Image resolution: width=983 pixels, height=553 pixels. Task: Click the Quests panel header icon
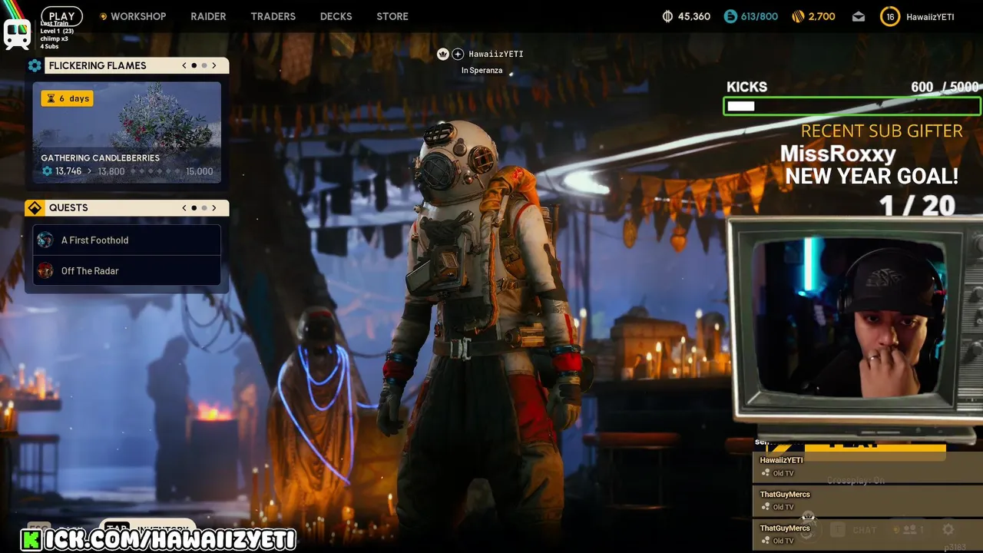tap(35, 207)
